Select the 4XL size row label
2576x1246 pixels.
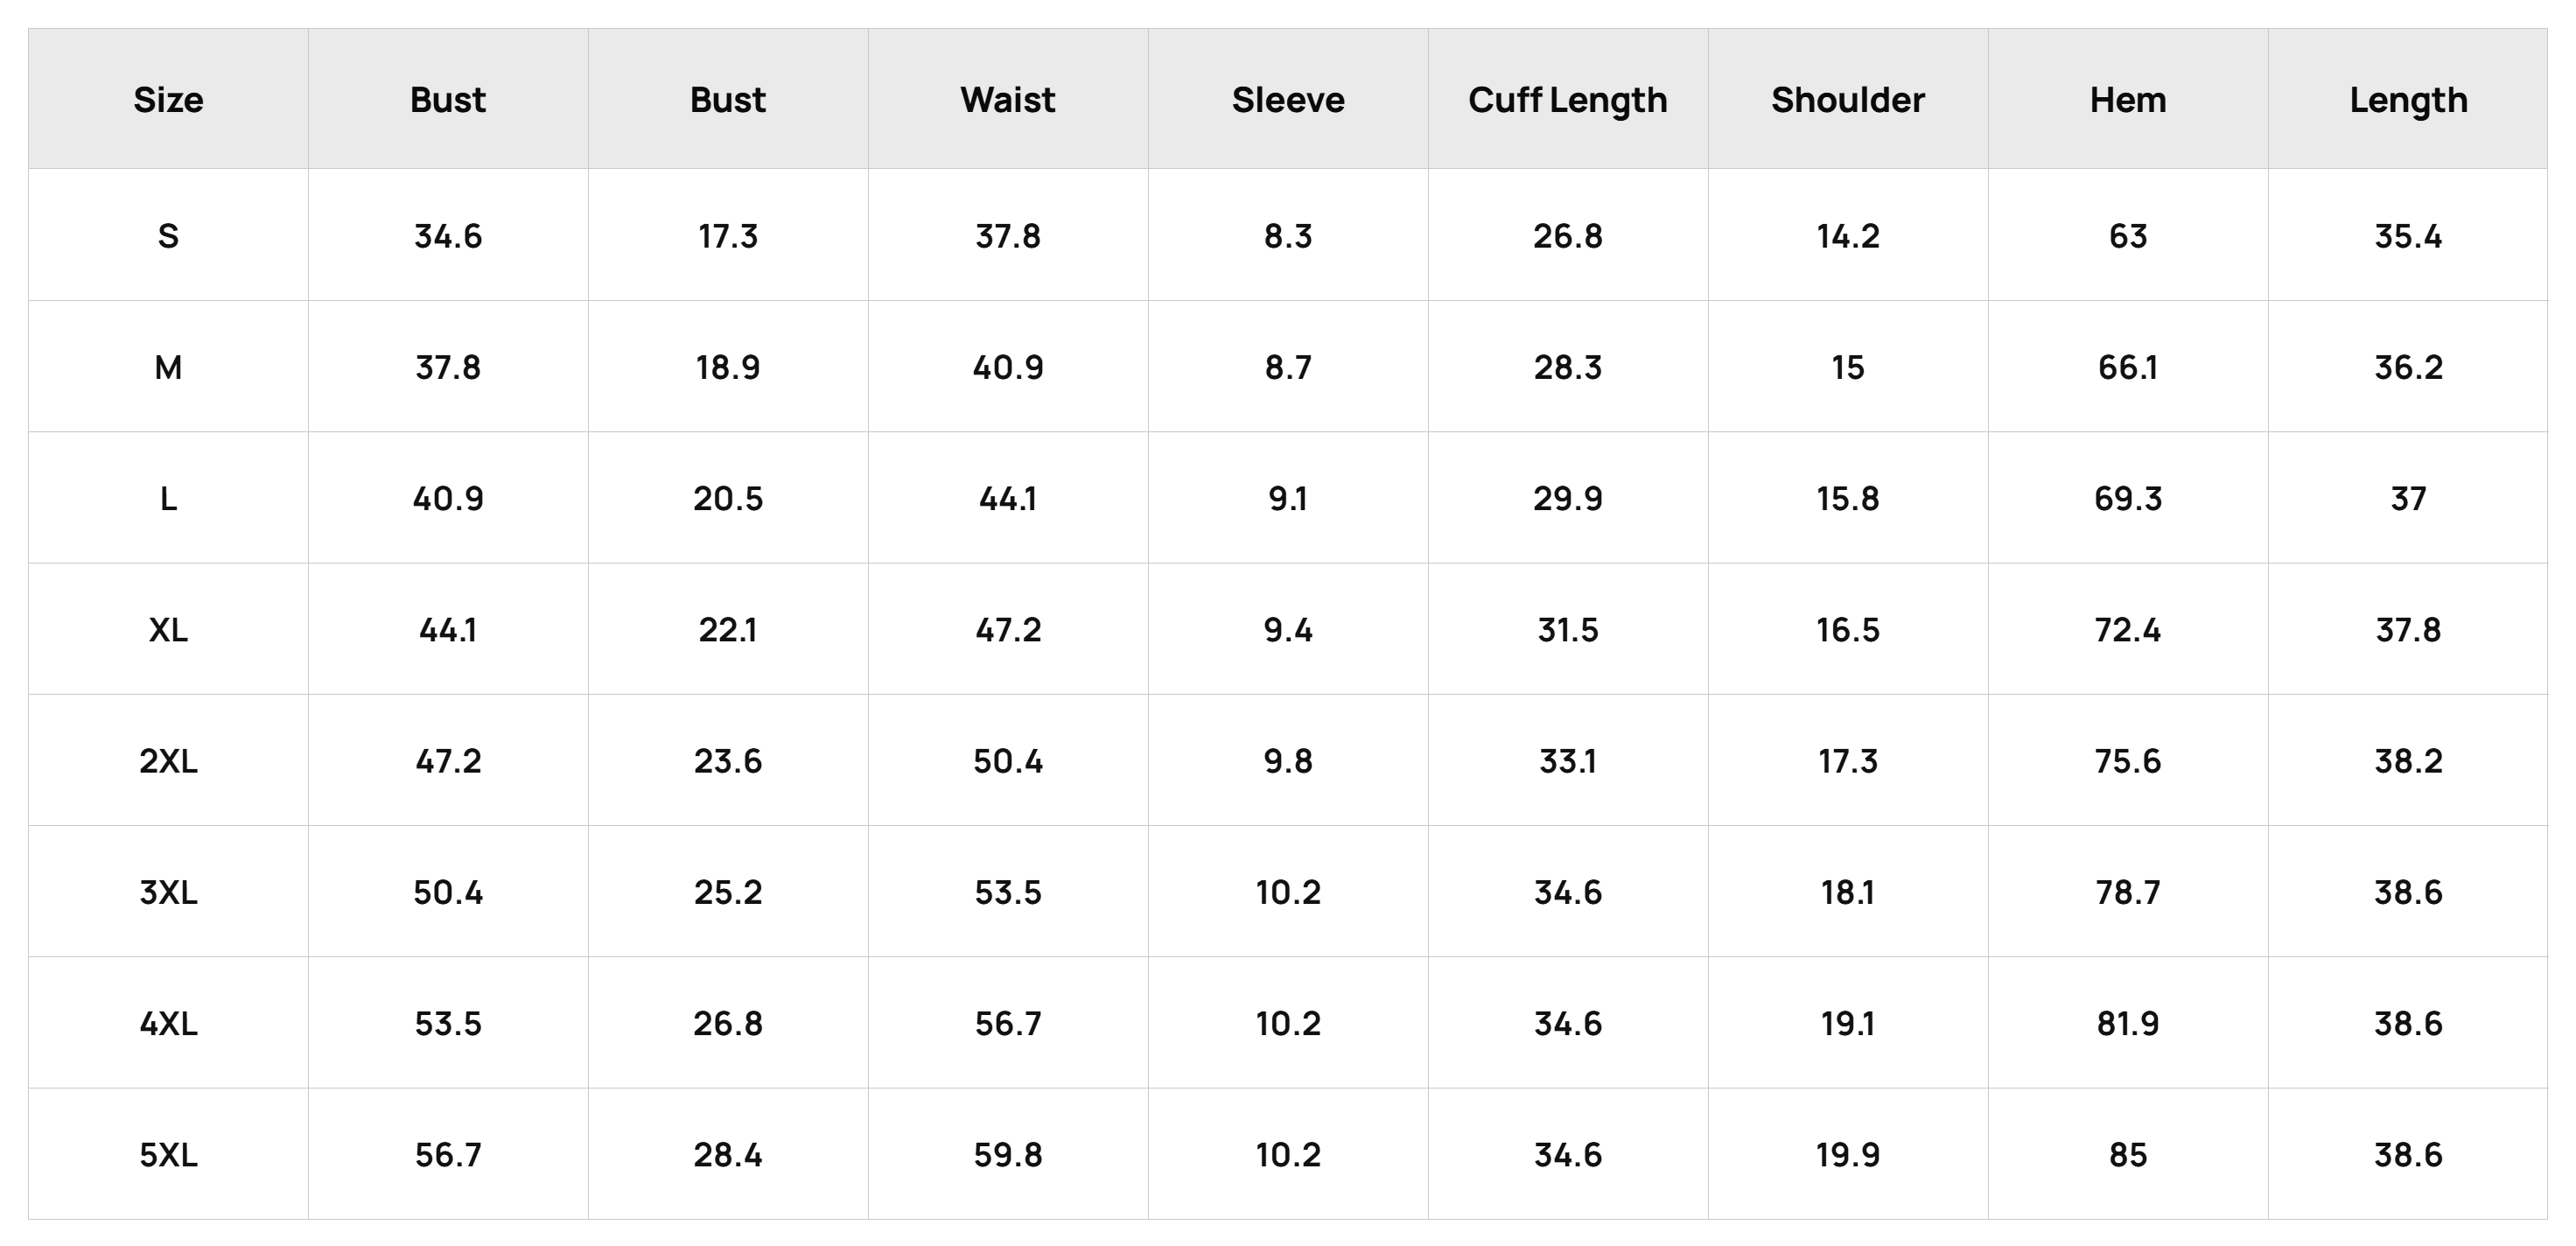168,1023
